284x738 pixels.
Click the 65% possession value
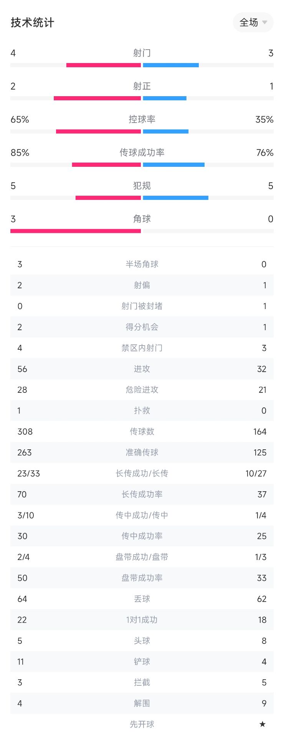[x=20, y=120]
